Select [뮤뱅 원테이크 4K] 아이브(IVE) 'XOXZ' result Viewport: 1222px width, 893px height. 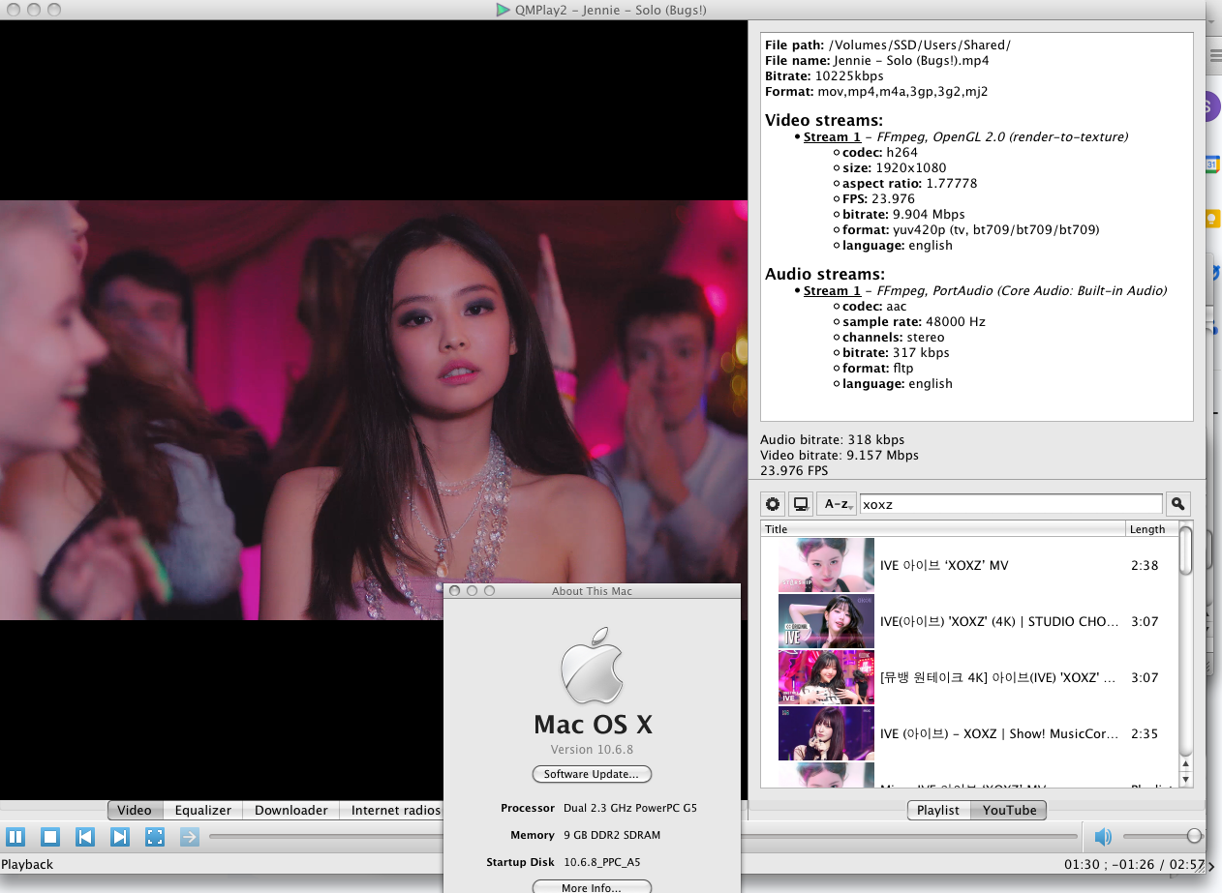999,678
